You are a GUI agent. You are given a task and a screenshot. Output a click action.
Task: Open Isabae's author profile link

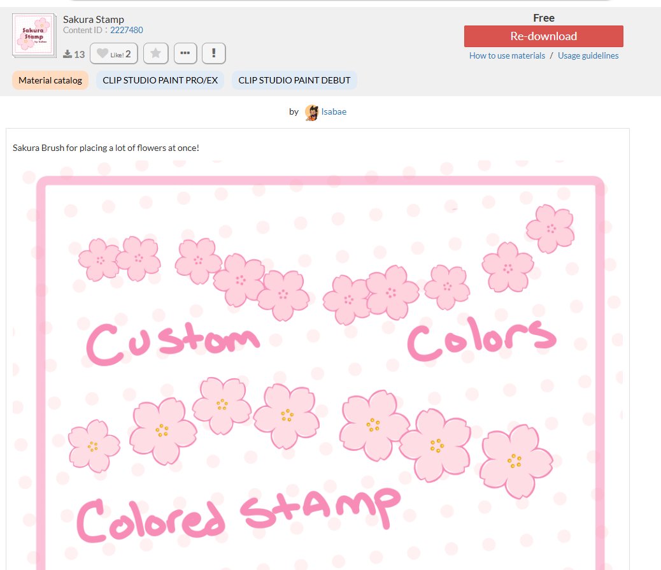[x=334, y=111]
